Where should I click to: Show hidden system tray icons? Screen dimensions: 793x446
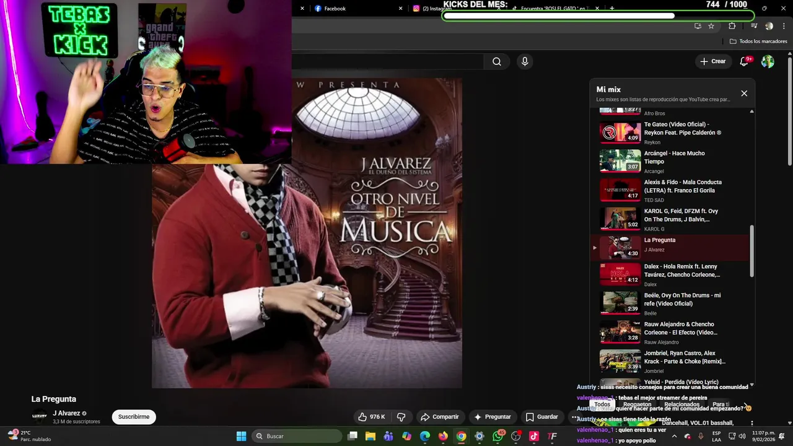click(674, 436)
